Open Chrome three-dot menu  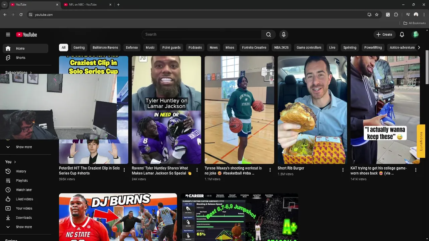click(x=424, y=15)
